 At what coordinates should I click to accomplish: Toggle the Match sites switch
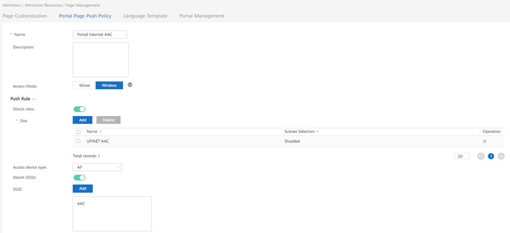coord(80,109)
